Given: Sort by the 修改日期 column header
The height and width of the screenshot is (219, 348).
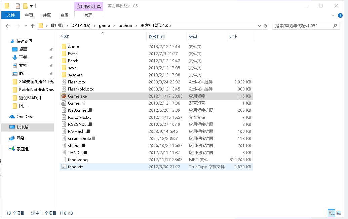Looking at the screenshot, I should point(157,36).
